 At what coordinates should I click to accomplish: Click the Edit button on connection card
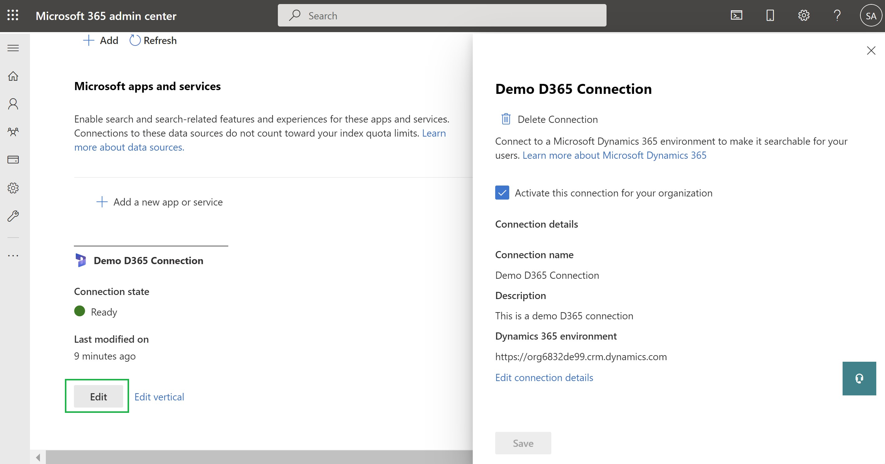99,397
